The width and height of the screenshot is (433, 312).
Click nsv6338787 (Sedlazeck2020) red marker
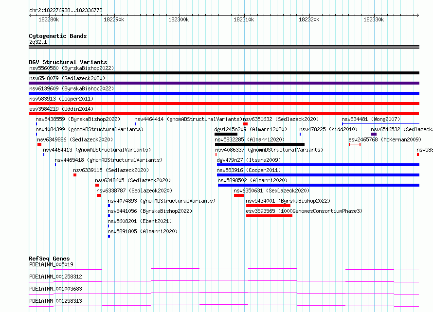click(x=99, y=195)
